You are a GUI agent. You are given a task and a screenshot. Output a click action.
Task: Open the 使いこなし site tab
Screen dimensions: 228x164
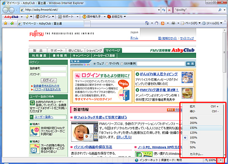75,50
